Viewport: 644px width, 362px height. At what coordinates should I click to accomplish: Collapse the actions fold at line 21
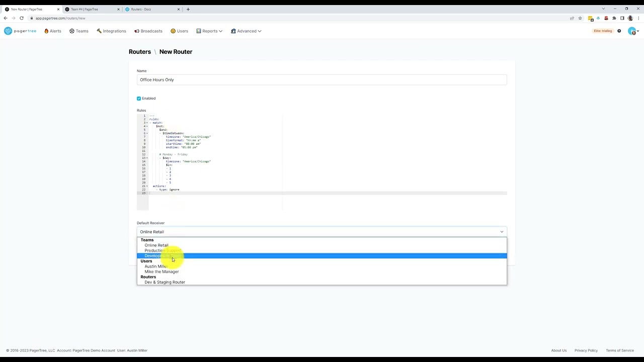click(x=147, y=186)
